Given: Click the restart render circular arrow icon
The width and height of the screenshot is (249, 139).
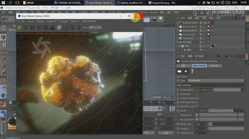Looking at the screenshot, I should coord(26,27).
